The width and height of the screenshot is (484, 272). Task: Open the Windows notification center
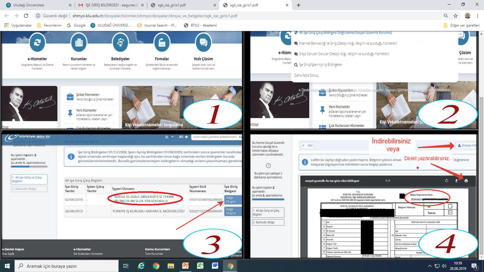tap(475, 266)
